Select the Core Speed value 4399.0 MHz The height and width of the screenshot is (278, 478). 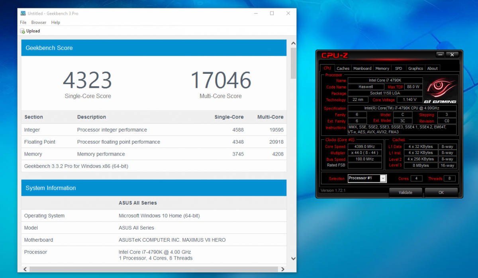[x=364, y=147]
